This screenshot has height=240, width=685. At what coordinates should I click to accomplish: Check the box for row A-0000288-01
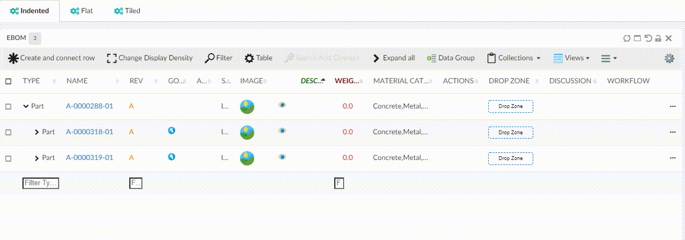point(8,106)
